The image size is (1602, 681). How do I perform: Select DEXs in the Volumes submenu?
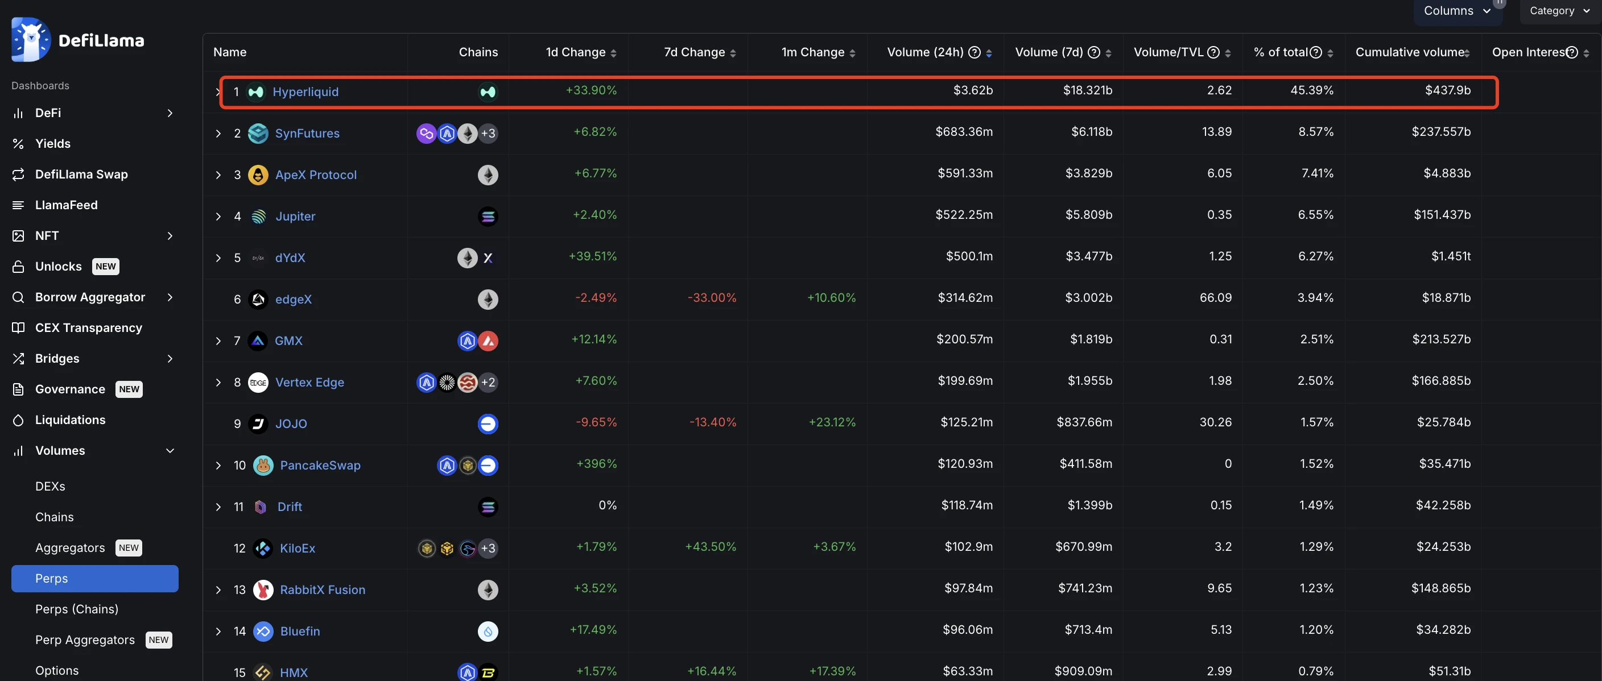[x=51, y=486]
